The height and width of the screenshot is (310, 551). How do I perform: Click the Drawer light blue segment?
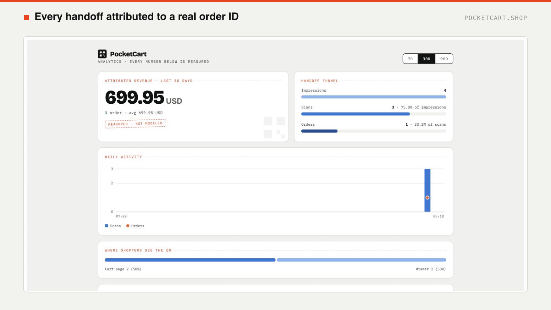click(x=361, y=260)
